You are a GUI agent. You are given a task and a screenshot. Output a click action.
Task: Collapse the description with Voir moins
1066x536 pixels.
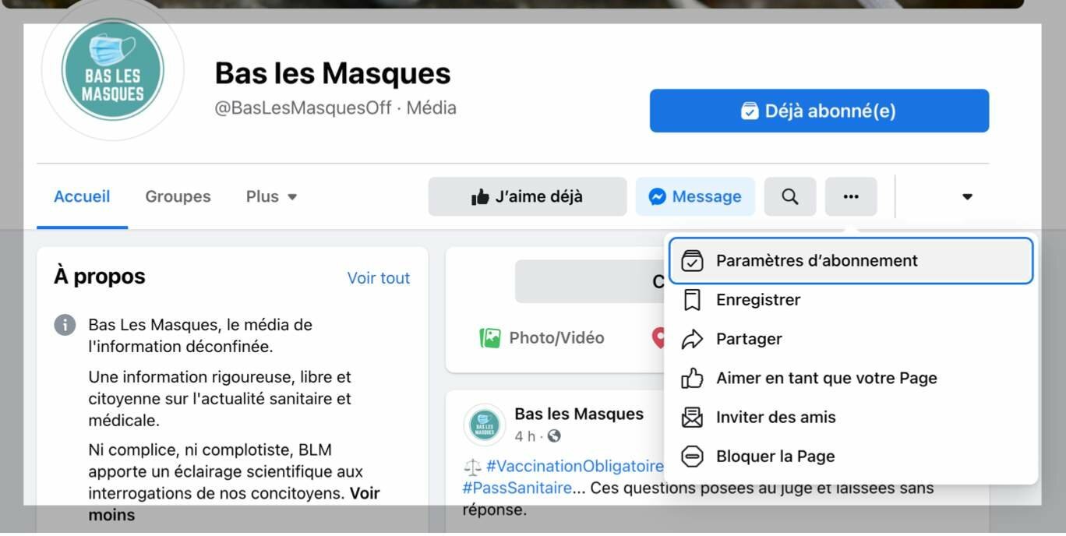coord(234,504)
